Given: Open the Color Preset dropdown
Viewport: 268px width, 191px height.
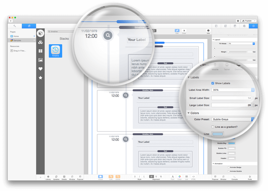Looking at the screenshot, I should pos(233,119).
